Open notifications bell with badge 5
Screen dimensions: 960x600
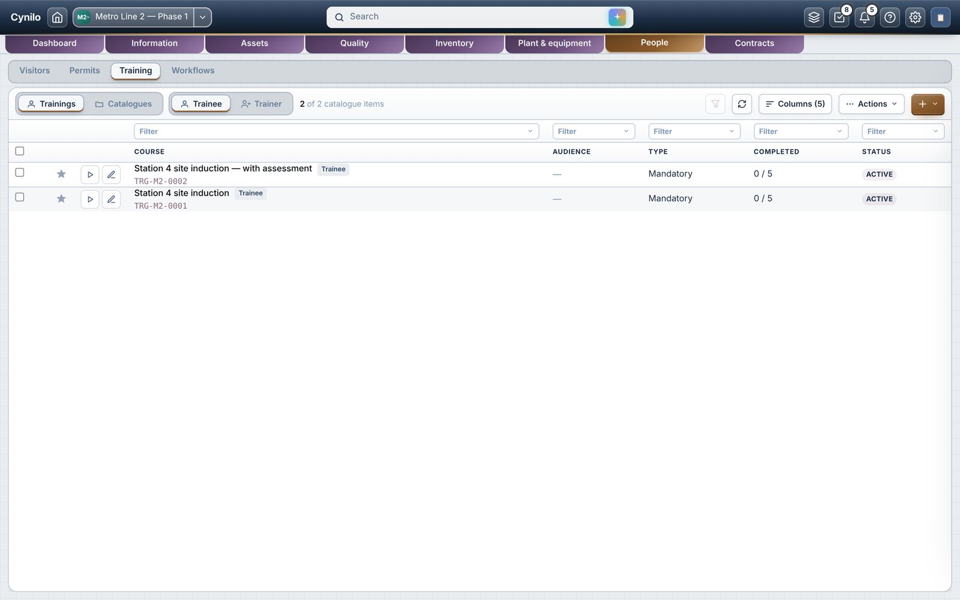click(x=865, y=17)
